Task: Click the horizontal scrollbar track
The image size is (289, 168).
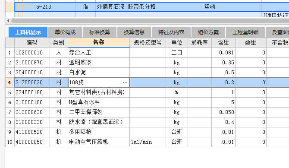Action: (x=150, y=21)
